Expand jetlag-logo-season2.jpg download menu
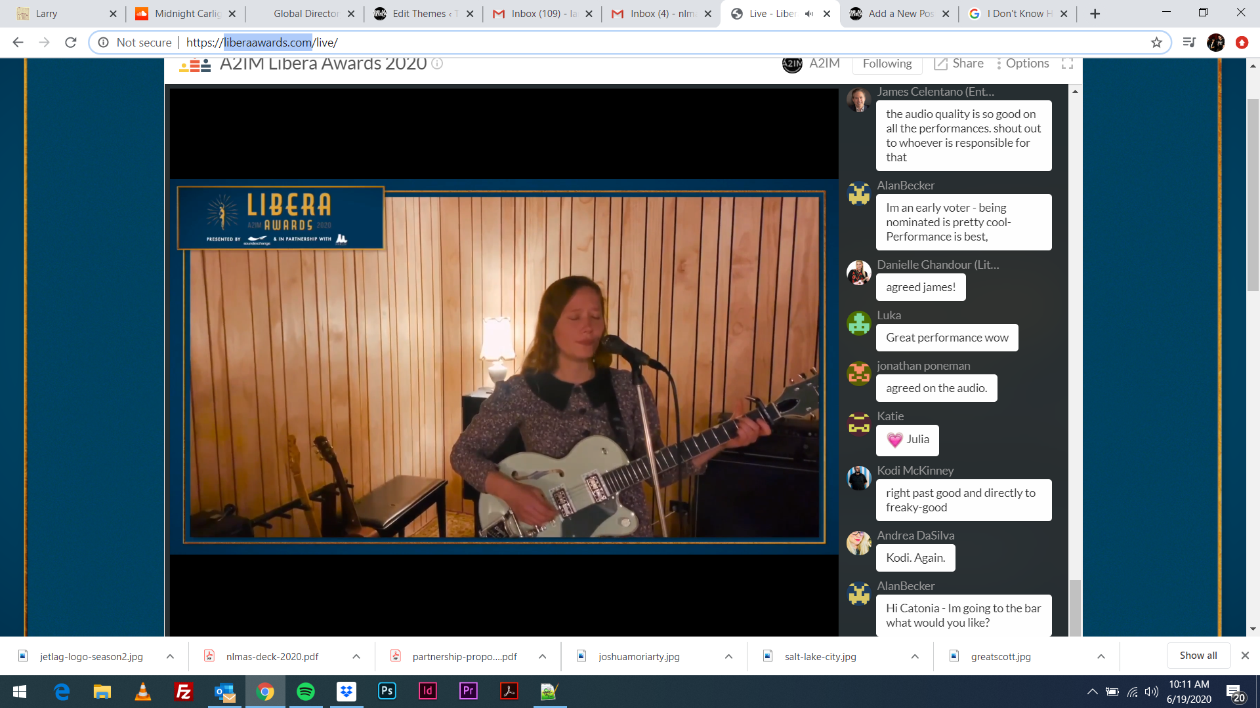Screen dimensions: 1260x708 (170, 656)
